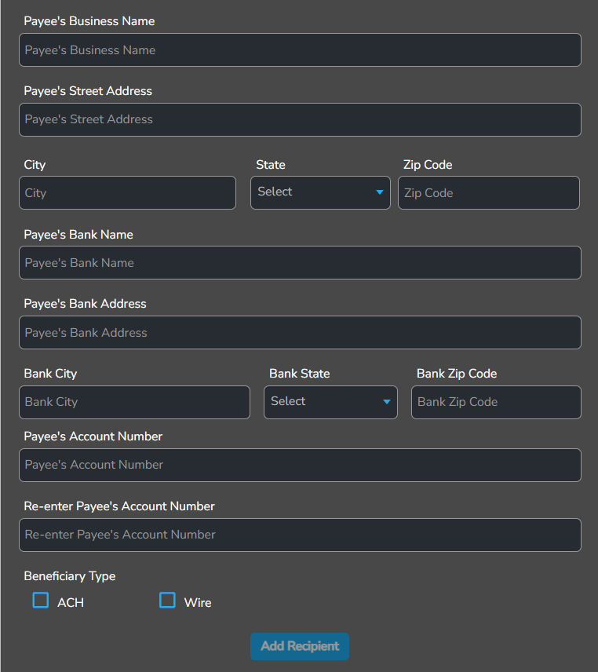Click inside the Zip Code field
This screenshot has width=598, height=672.
pos(488,192)
